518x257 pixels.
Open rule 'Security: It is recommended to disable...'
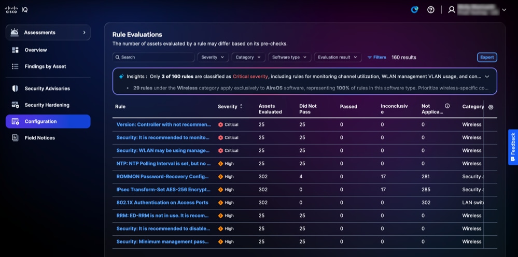pyautogui.click(x=163, y=229)
